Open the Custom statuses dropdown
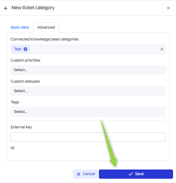Viewport: 176px width, 183px height. tap(88, 91)
